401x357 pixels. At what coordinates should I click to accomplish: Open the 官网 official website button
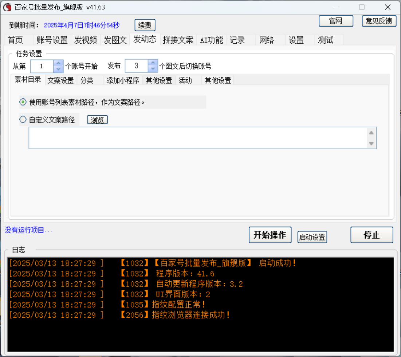click(x=336, y=21)
